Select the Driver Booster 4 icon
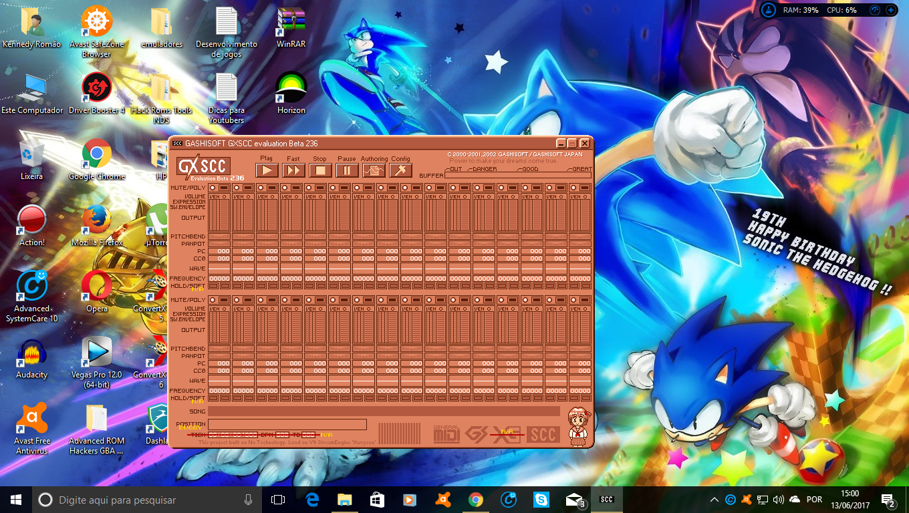909x513 pixels. (x=97, y=94)
